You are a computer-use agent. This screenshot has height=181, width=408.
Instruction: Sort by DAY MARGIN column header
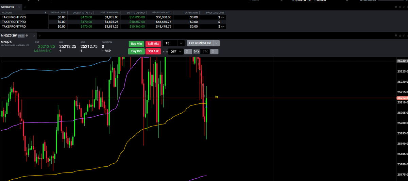pos(191,13)
